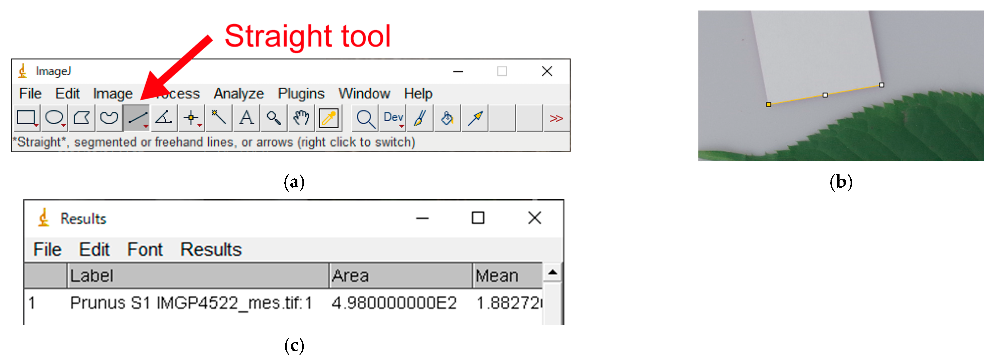
Task: Select the Text tool
Action: (x=246, y=118)
